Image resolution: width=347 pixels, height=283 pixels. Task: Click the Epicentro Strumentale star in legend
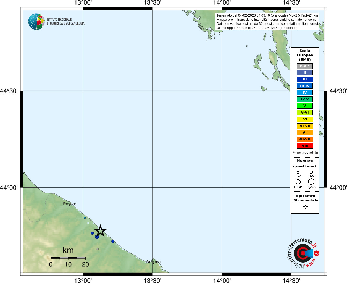click(305, 207)
